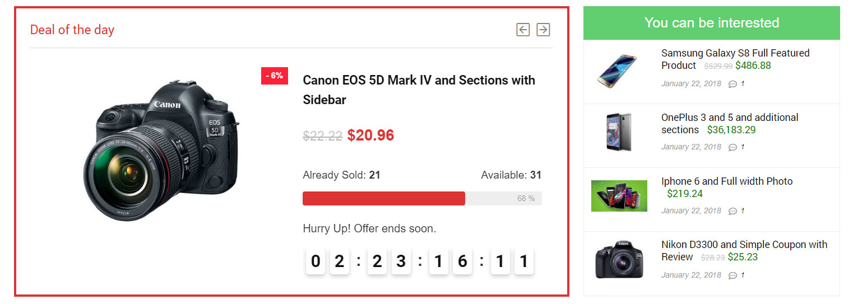This screenshot has width=853, height=304.
Task: Click the -6% discount badge
Action: 274,76
